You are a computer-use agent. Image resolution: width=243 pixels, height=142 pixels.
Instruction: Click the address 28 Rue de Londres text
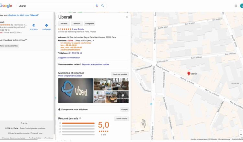tap(91, 37)
